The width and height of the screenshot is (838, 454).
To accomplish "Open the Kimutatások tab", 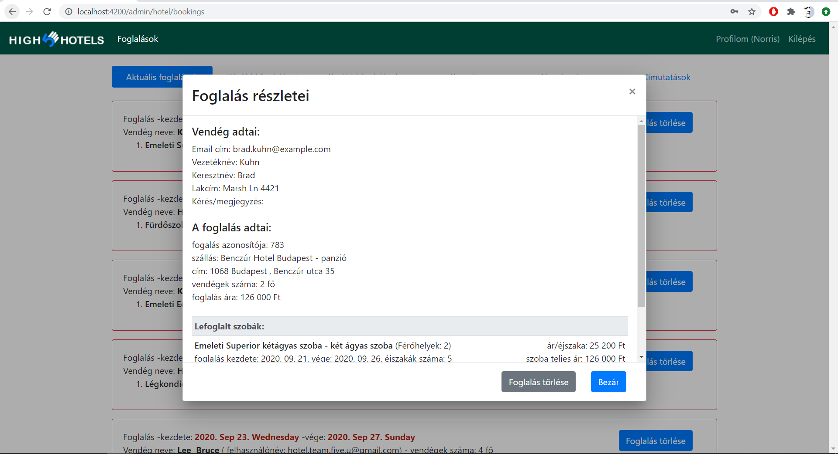I will (x=668, y=77).
